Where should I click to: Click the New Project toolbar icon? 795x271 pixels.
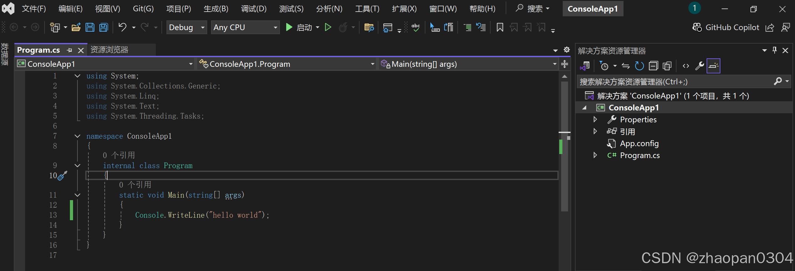coord(55,27)
